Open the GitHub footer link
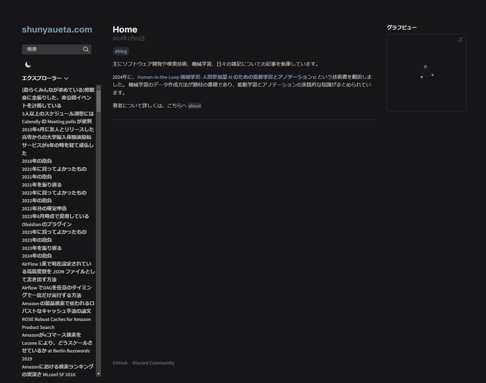486x383 pixels. [120, 363]
